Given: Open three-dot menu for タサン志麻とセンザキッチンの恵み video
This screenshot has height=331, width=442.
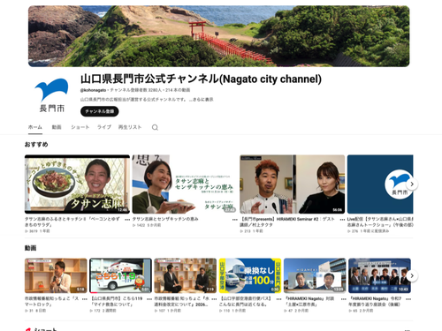Looking at the screenshot, I should tap(235, 220).
